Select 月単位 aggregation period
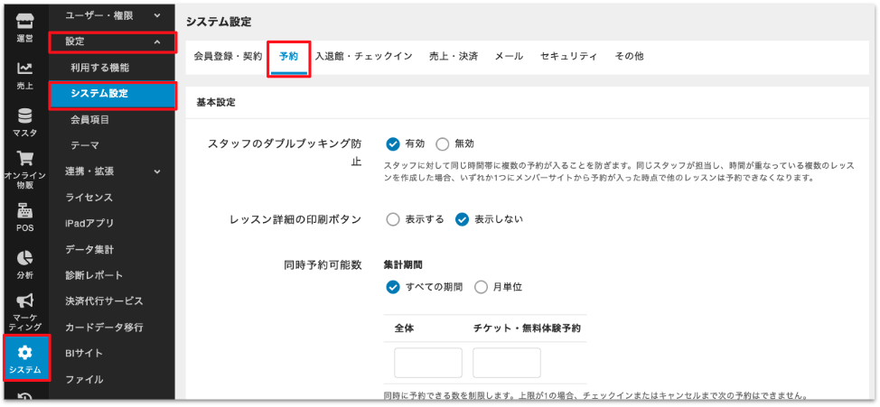The image size is (880, 407). [x=482, y=287]
